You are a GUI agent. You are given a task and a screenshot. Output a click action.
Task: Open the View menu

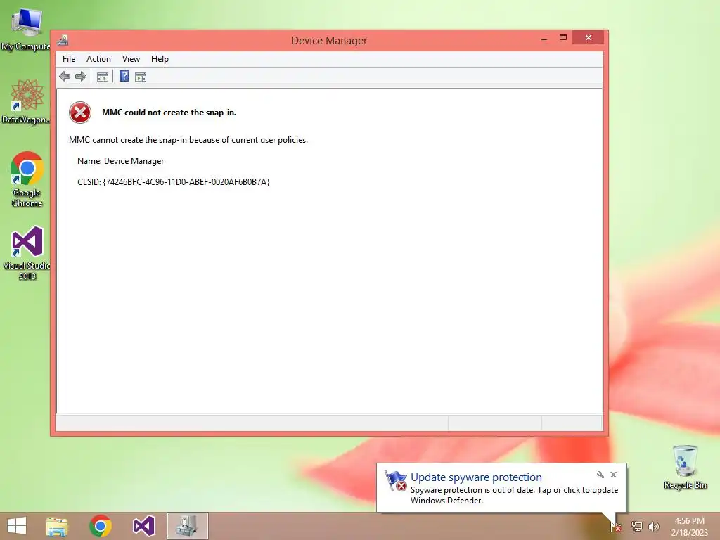131,59
